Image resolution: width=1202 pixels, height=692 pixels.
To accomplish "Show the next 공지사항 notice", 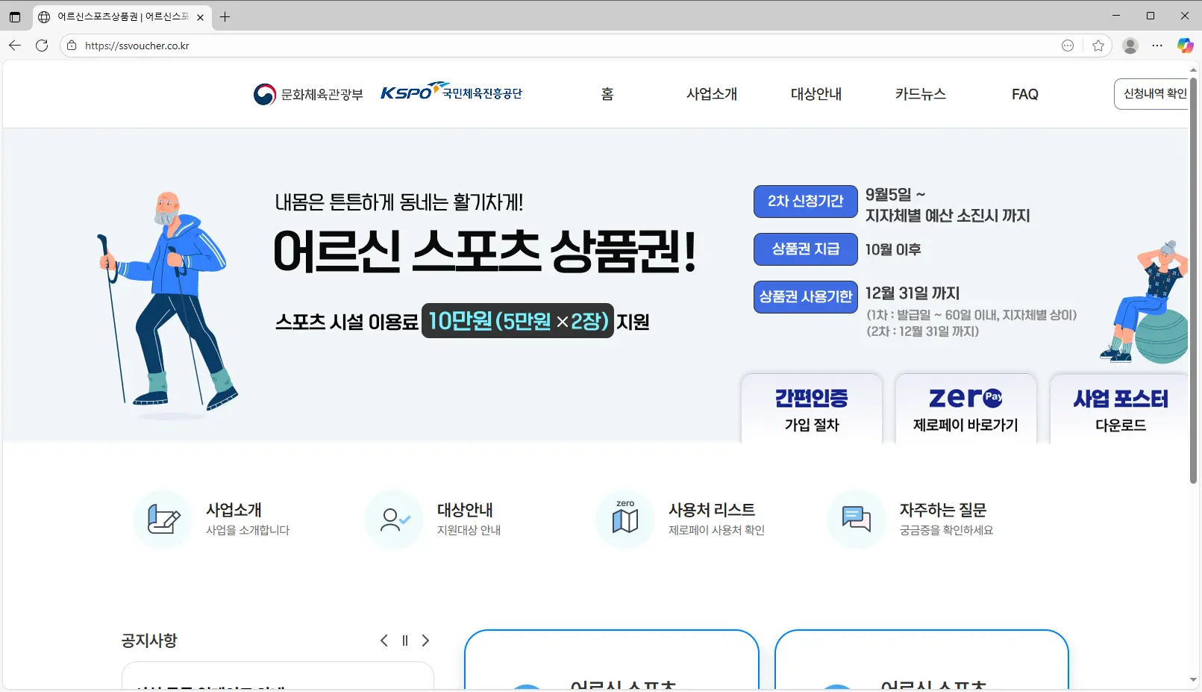I will pyautogui.click(x=425, y=640).
